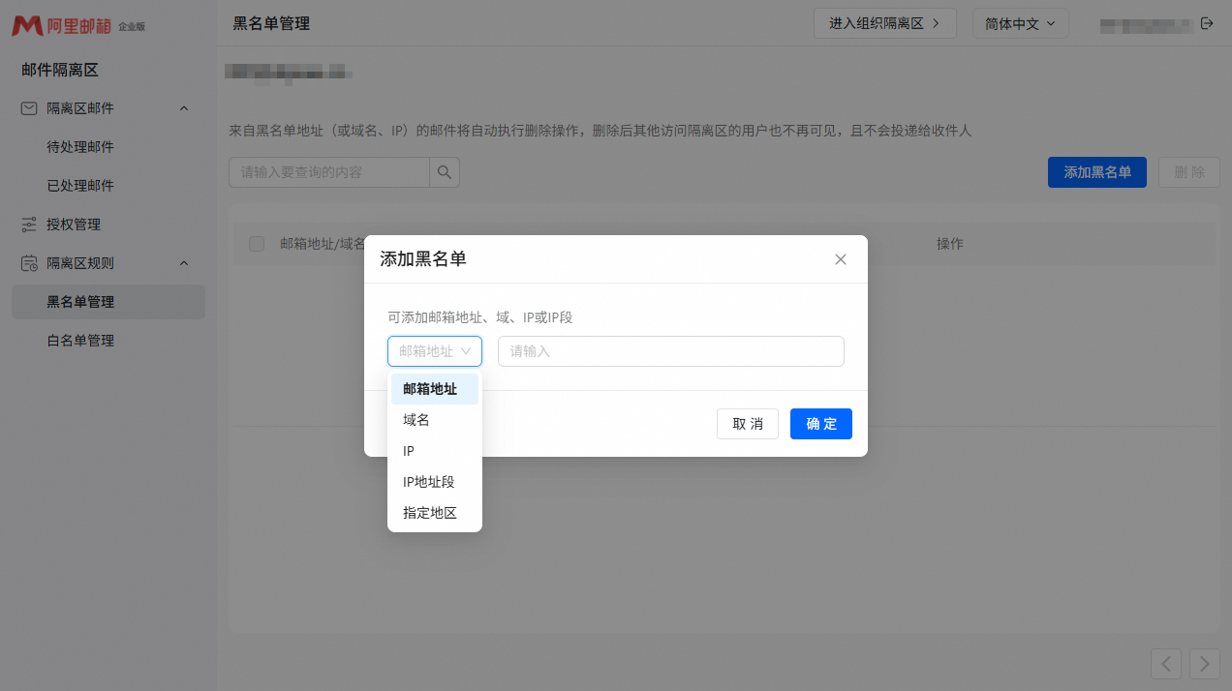Toggle the select-all checkbox in table header
This screenshot has height=691, width=1232.
[x=257, y=244]
